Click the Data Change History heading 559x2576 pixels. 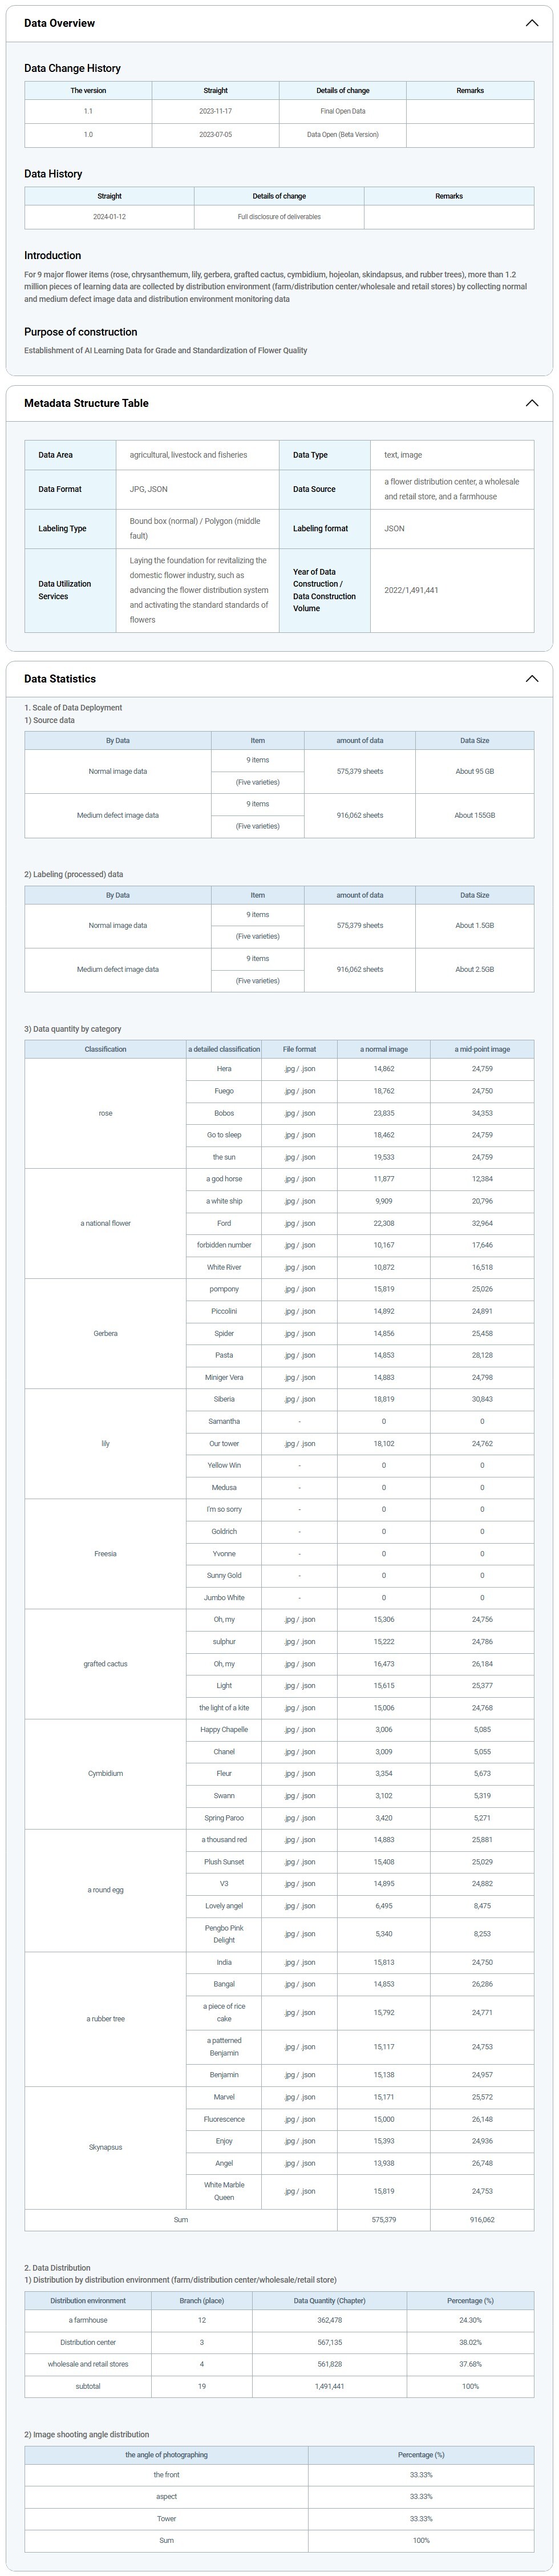click(72, 68)
